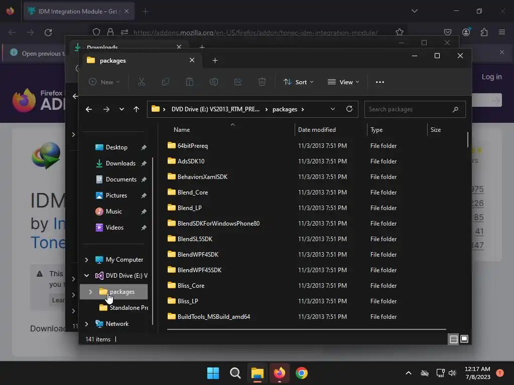
Task: Show hidden system tray icons
Action: [409, 373]
